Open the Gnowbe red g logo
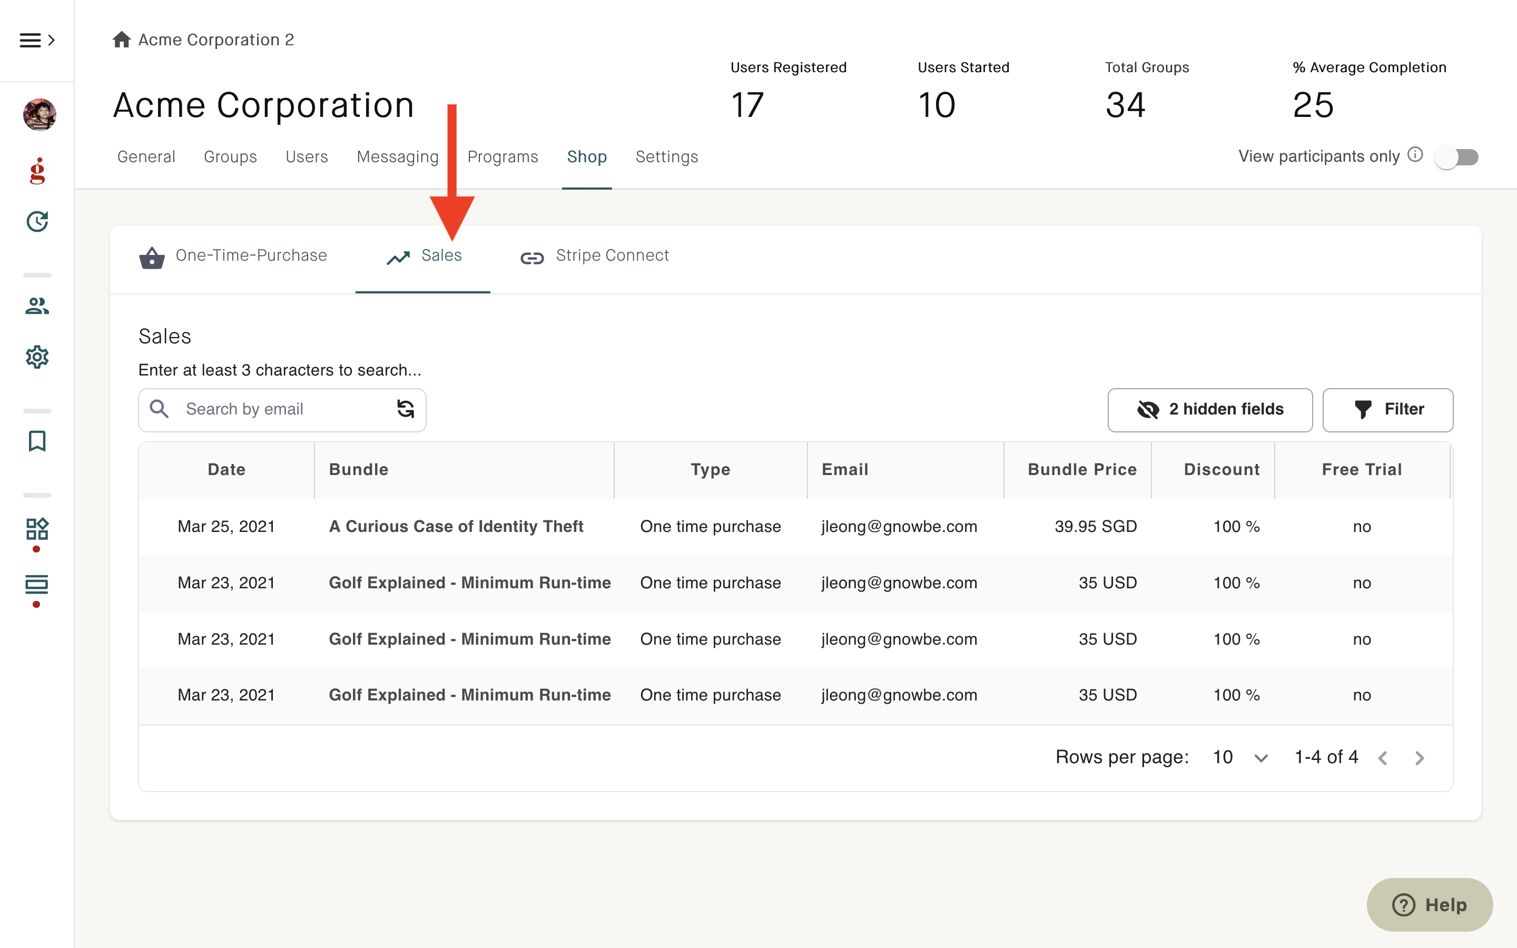The image size is (1517, 948). [x=37, y=171]
